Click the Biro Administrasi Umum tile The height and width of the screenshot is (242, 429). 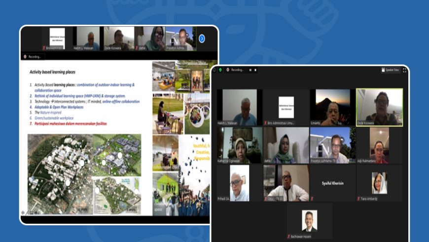coord(285,107)
